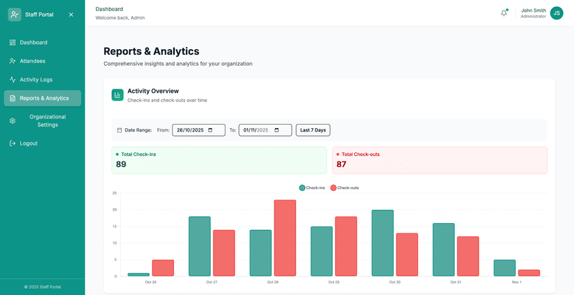The width and height of the screenshot is (574, 295).
Task: Click the notification bell icon
Action: (504, 13)
